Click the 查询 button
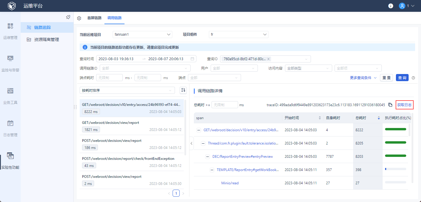 tap(402, 78)
